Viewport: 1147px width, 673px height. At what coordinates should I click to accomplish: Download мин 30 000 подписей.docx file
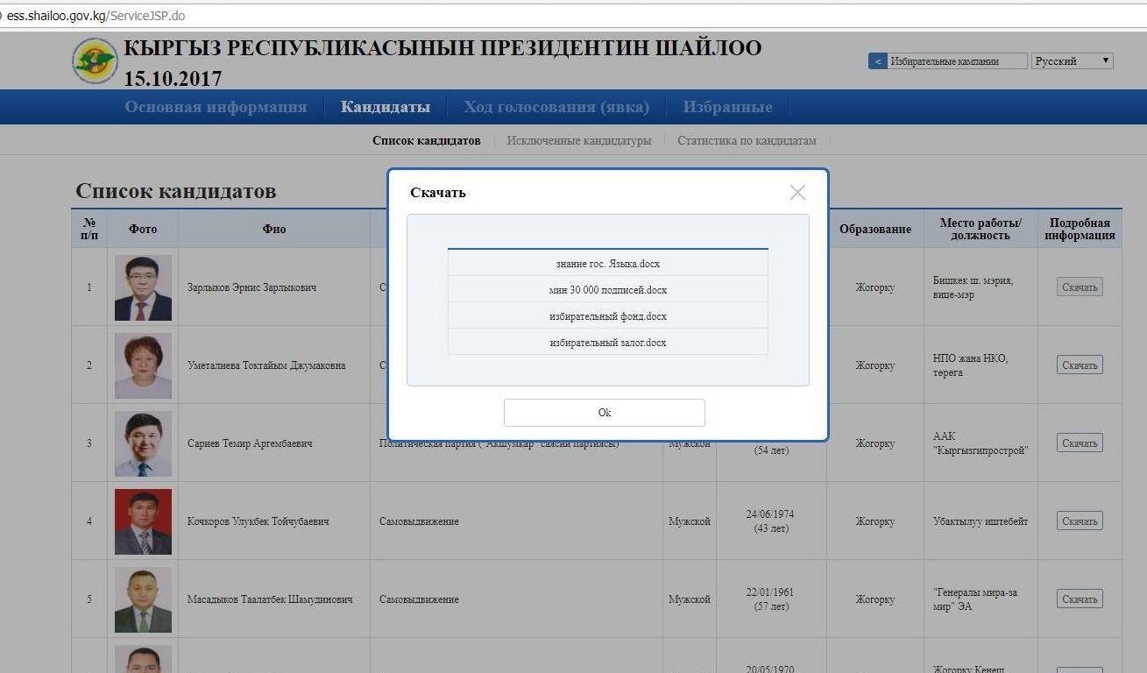tap(607, 290)
